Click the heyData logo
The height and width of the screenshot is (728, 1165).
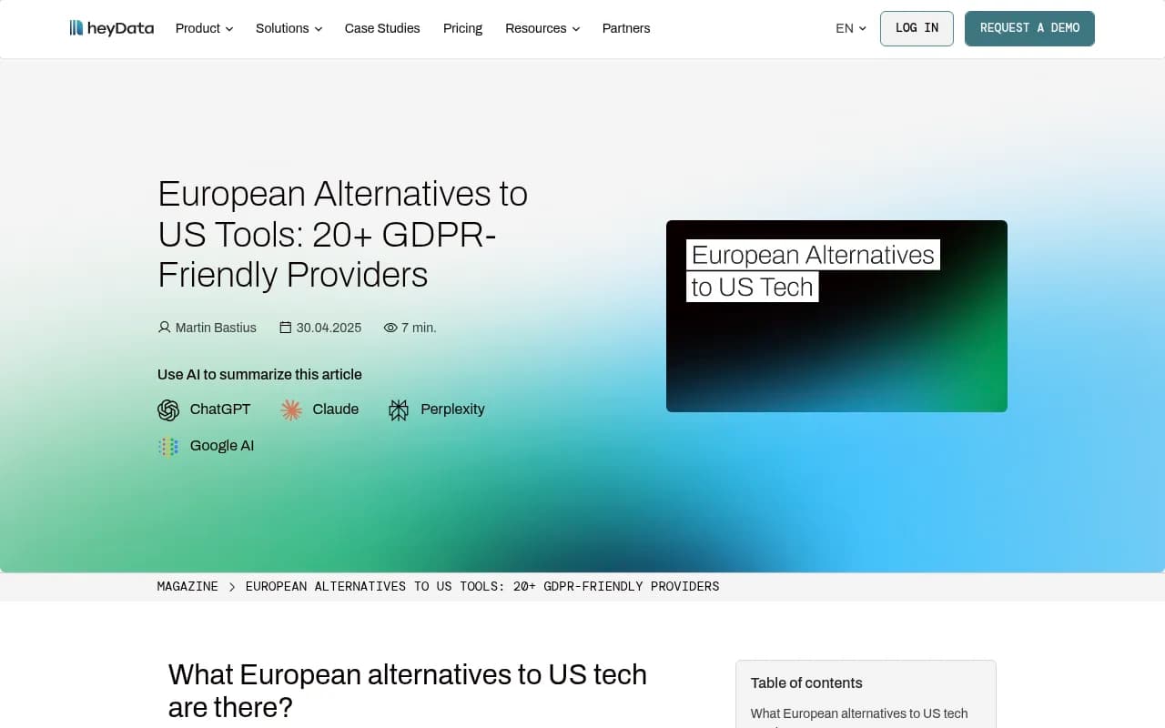(112, 28)
